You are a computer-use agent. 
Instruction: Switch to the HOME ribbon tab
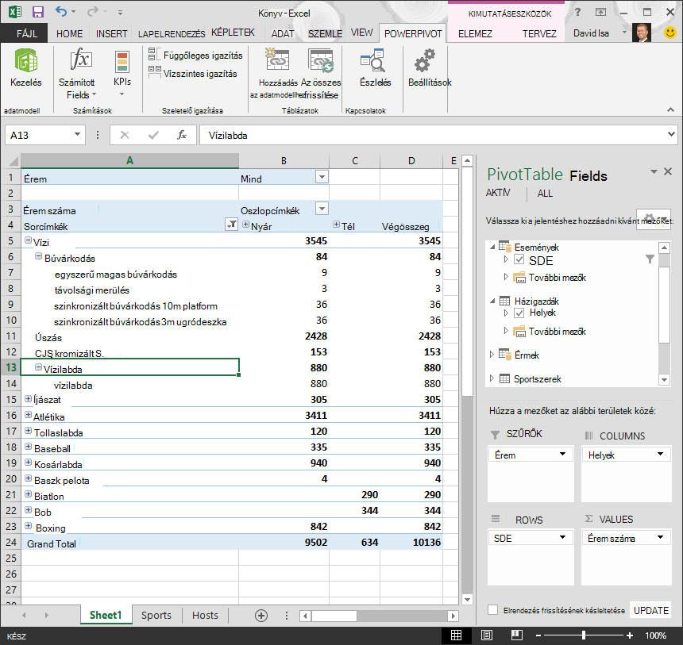(x=69, y=33)
